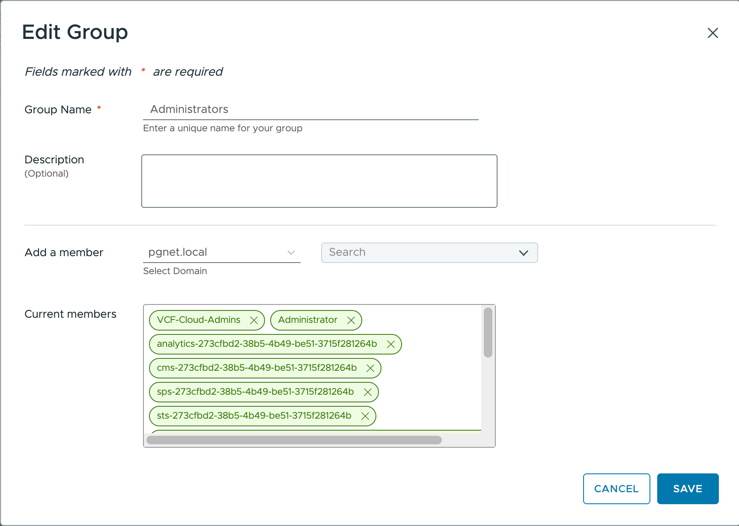Select the Administrator member chip label

(307, 320)
